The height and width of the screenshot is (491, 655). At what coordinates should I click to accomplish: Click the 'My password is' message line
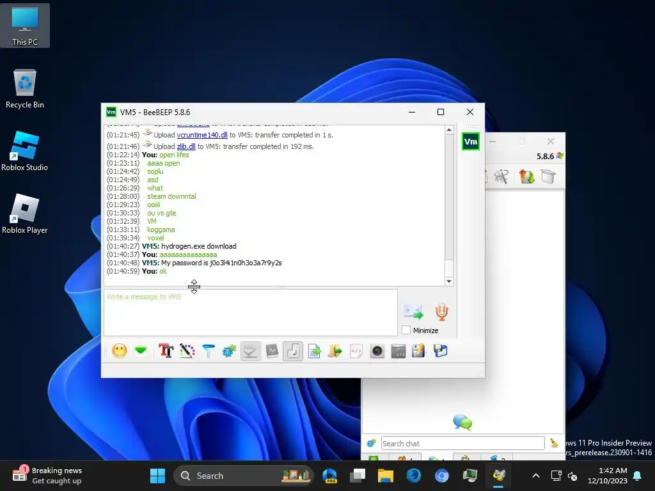coord(194,263)
